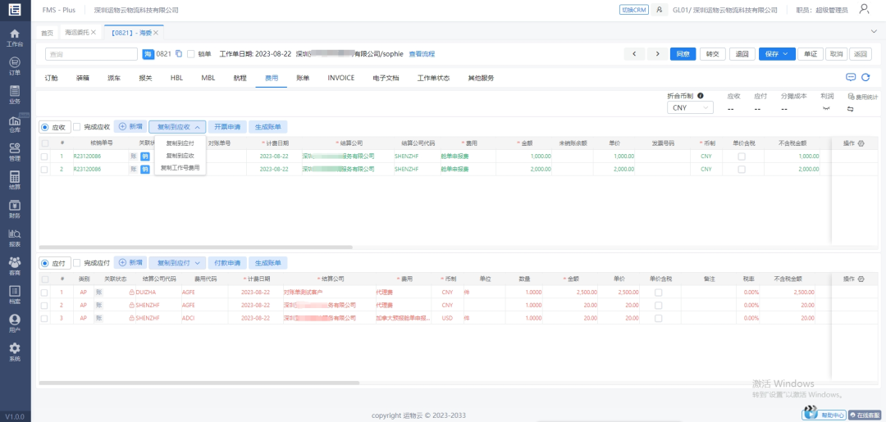Close the 海运委托 tab

coord(94,34)
